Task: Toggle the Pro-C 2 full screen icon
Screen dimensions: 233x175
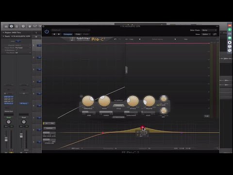Action: tap(217, 39)
